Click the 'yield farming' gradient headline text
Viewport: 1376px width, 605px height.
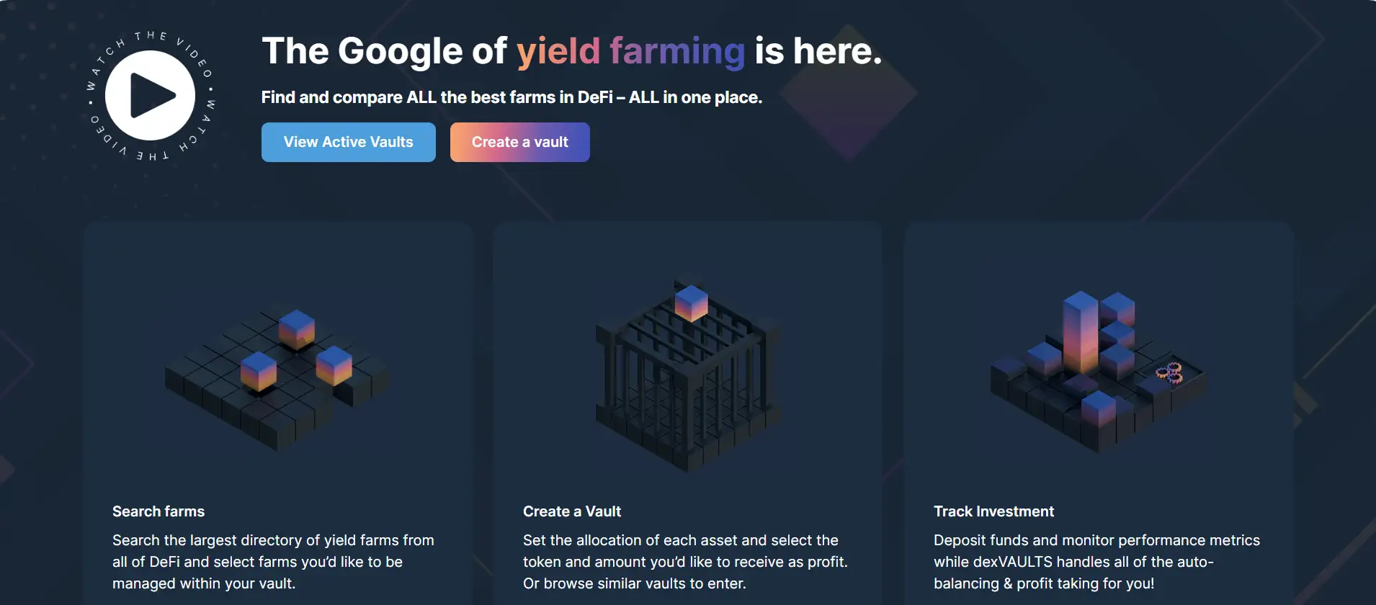point(630,51)
